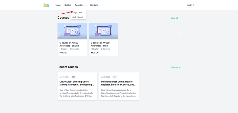This screenshot has height=113, width=238.
Task: Click the Login button
Action: pyautogui.click(x=190, y=5)
